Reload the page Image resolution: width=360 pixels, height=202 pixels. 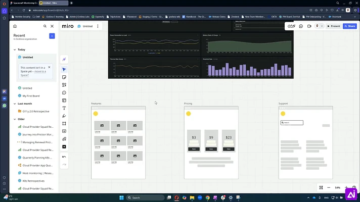coord(24,10)
